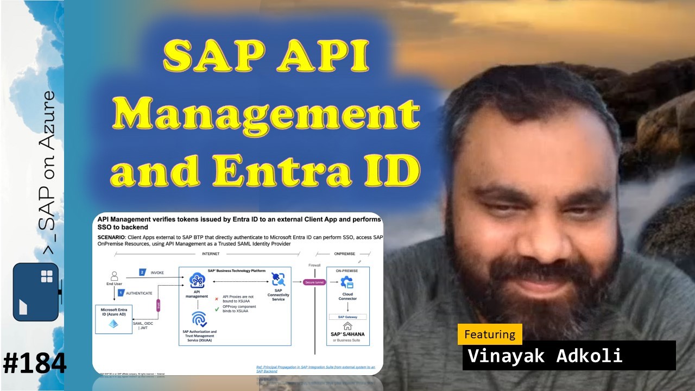The image size is (695, 391).
Task: Click the 'End User' caption
Action: [113, 284]
